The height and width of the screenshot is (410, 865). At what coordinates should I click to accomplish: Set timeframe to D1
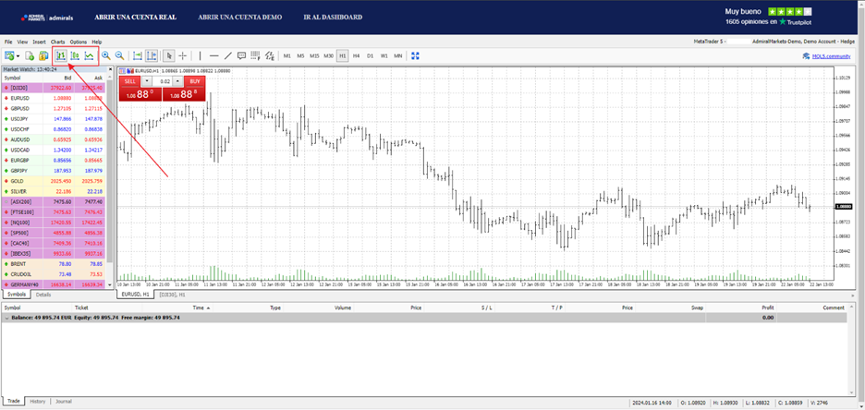tap(371, 55)
